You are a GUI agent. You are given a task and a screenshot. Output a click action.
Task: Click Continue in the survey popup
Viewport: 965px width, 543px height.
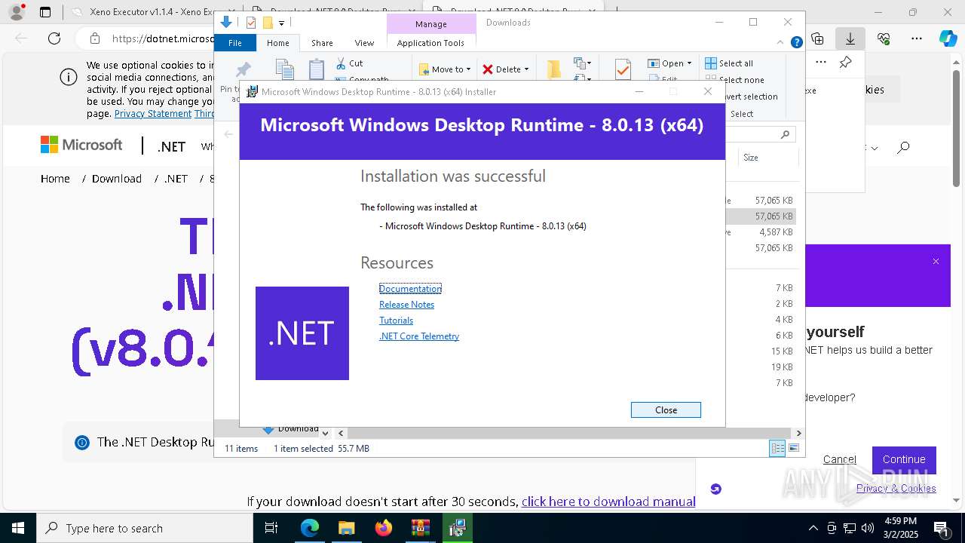[904, 459]
